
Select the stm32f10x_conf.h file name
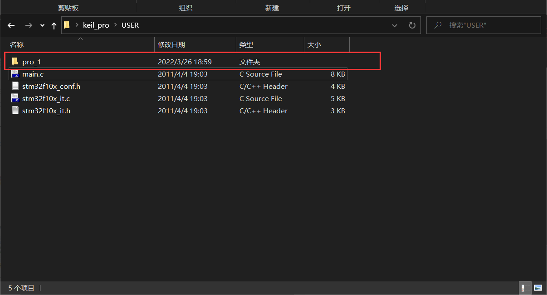point(51,86)
